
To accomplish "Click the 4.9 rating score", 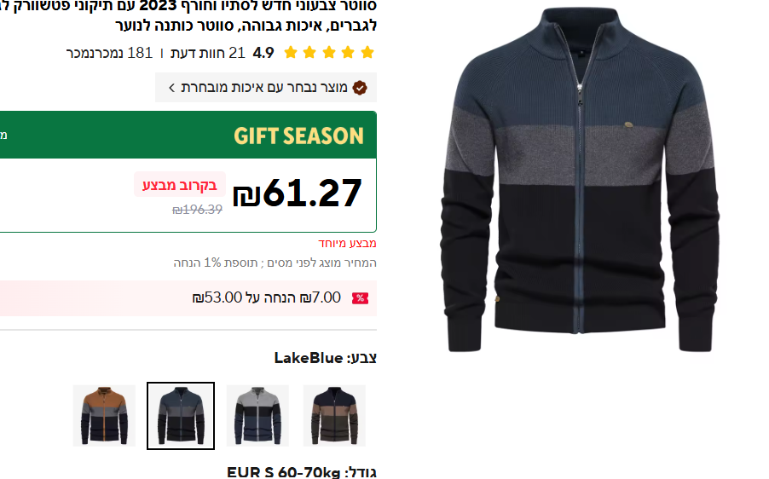I will click(263, 53).
